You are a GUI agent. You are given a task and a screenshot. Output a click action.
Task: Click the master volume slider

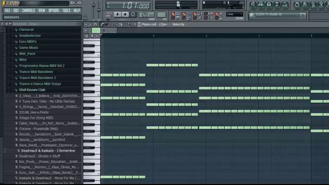pyautogui.click(x=94, y=10)
